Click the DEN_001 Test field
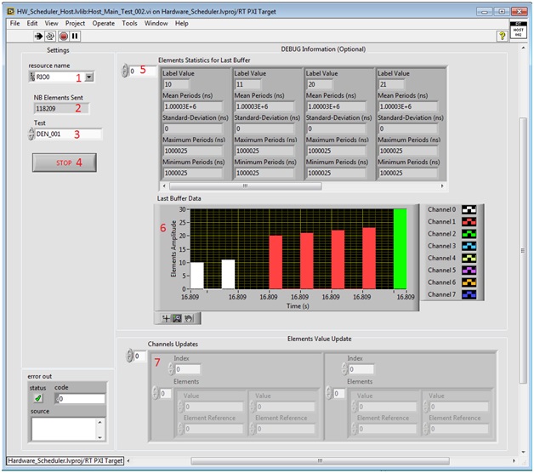 [x=68, y=134]
